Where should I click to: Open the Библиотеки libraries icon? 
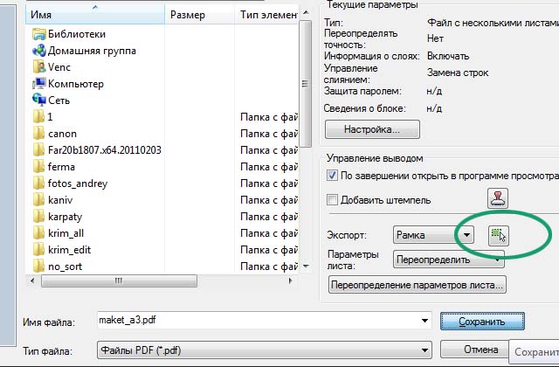click(x=39, y=34)
